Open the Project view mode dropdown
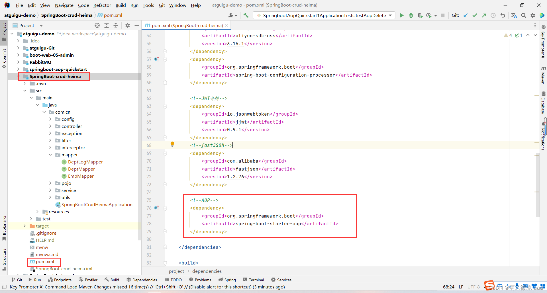Image resolution: width=547 pixels, height=293 pixels. 41,26
